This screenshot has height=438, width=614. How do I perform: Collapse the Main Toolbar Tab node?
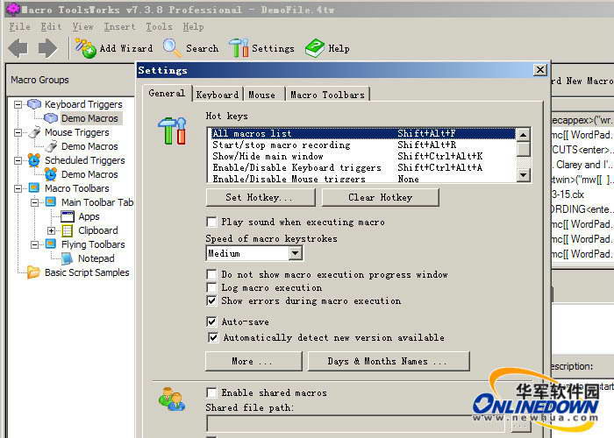pos(34,202)
